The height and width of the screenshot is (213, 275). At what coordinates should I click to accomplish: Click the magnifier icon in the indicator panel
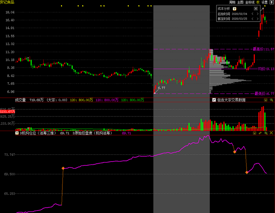pos(266,133)
